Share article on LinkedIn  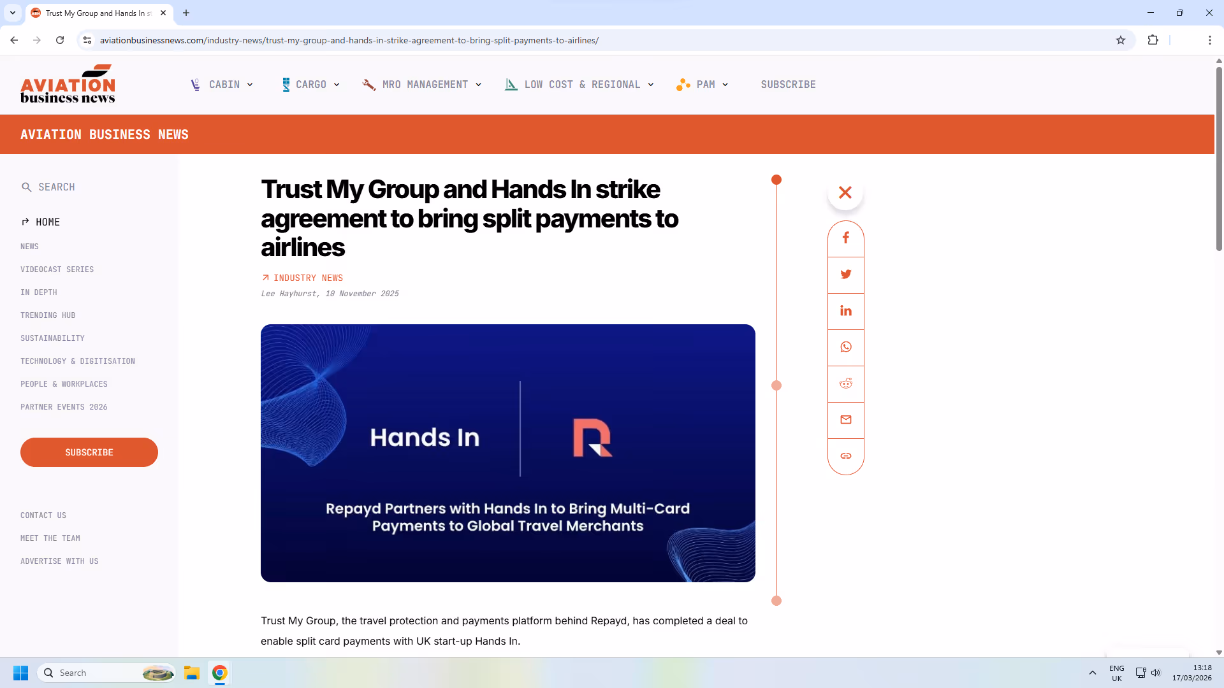point(845,311)
